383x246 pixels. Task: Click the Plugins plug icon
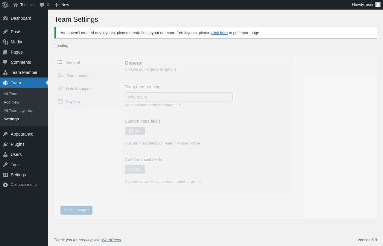pyautogui.click(x=5, y=144)
